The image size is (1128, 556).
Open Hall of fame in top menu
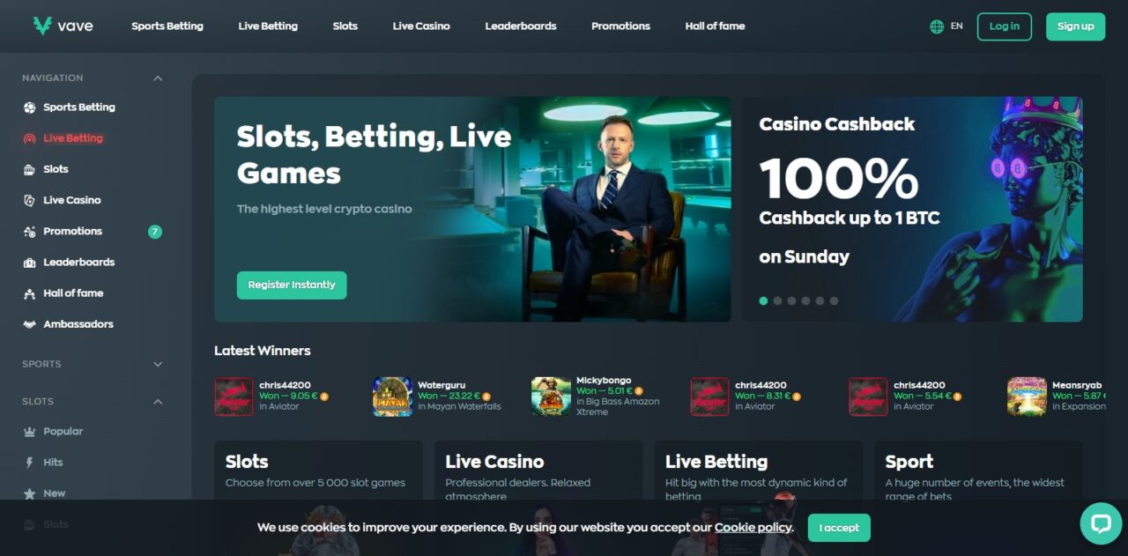click(715, 26)
